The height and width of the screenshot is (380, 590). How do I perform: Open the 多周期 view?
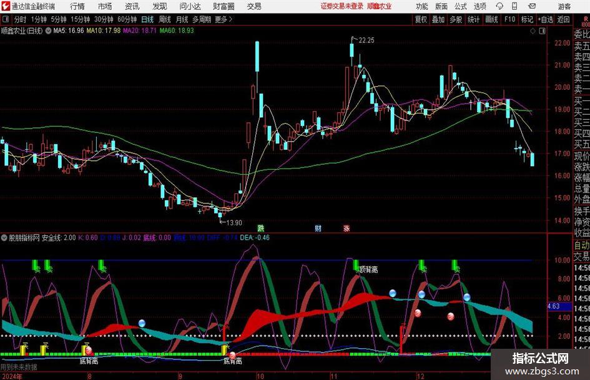(201, 19)
